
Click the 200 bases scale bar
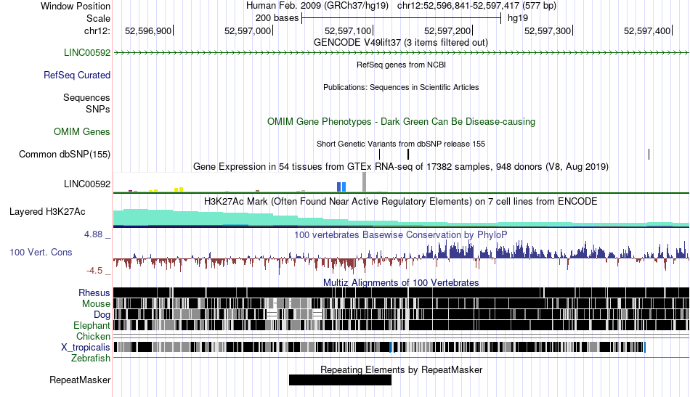(402, 18)
